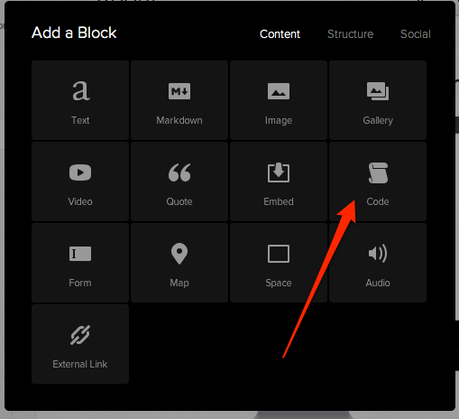The height and width of the screenshot is (419, 459).
Task: Insert an Image block
Action: tap(279, 100)
